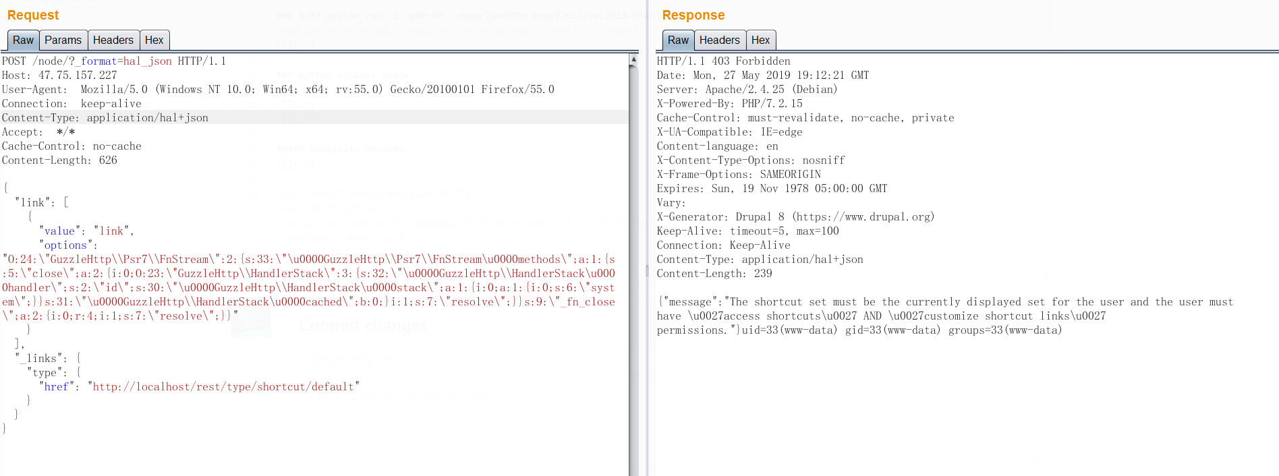Click the Request panel heading
This screenshot has height=476, width=1279.
point(33,15)
